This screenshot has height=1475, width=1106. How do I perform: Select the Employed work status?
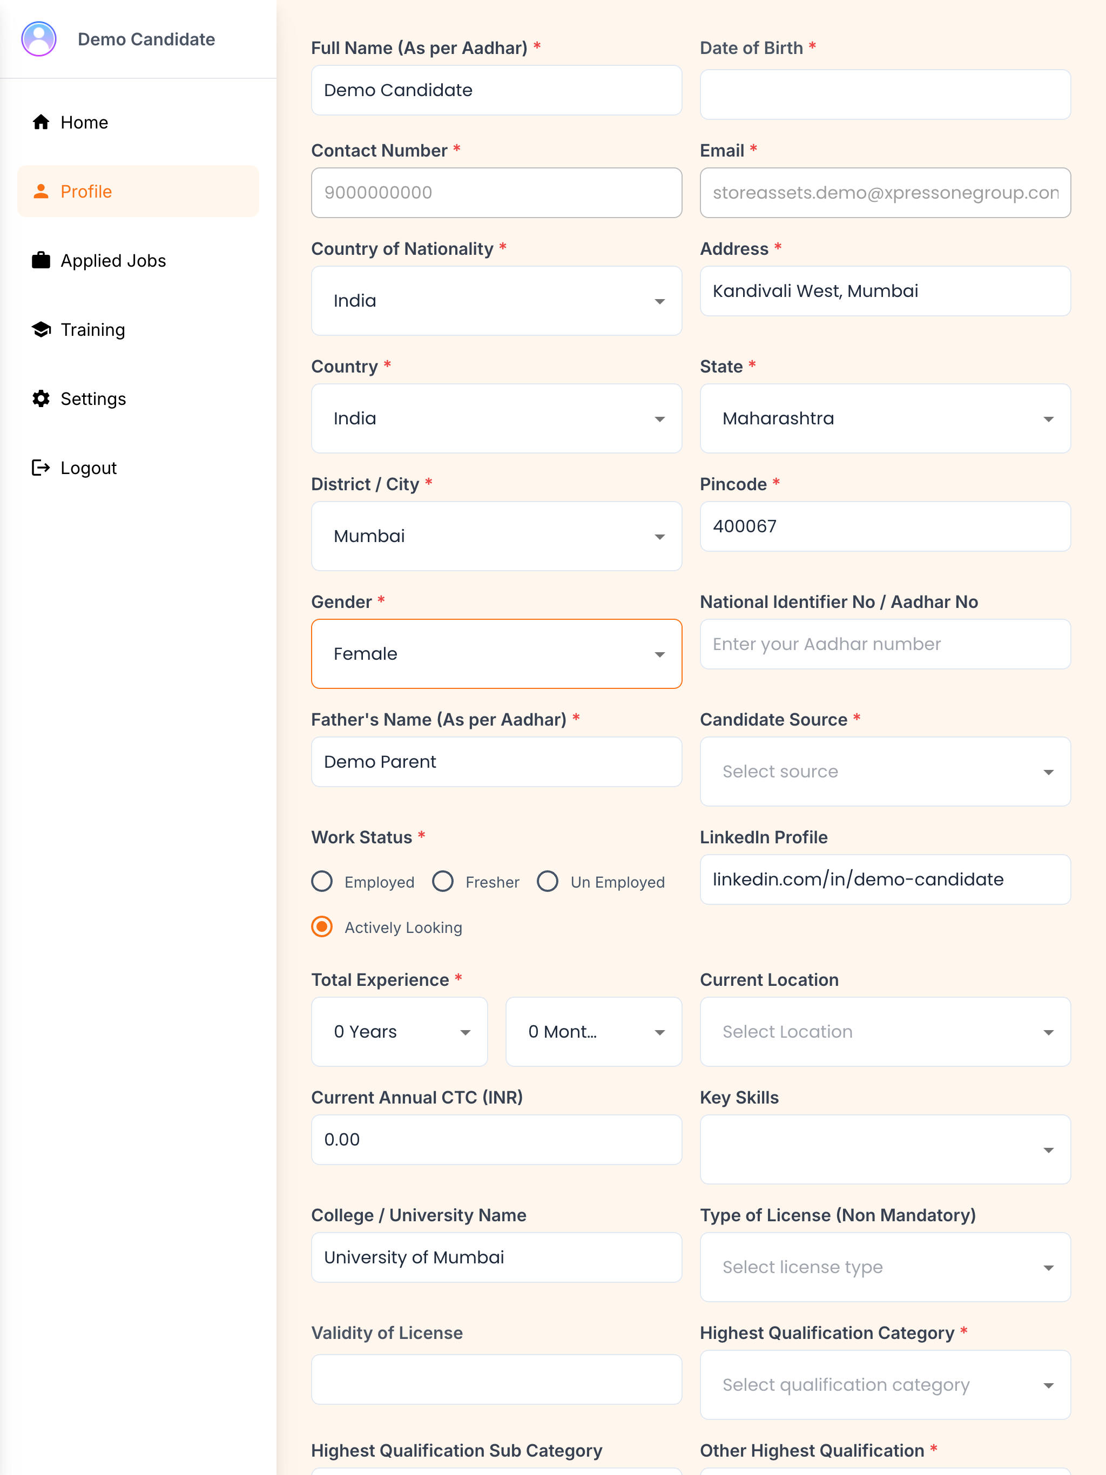tap(322, 882)
